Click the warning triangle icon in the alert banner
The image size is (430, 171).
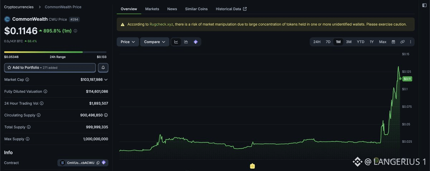[123, 24]
